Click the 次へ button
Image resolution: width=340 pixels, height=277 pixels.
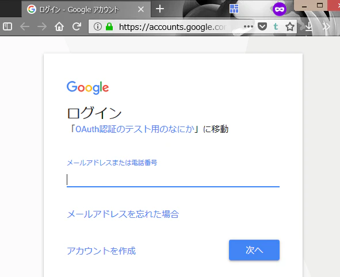click(x=254, y=250)
